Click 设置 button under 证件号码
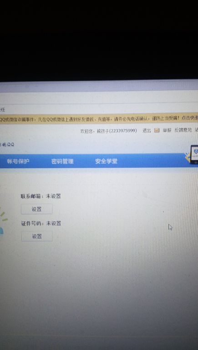The width and height of the screenshot is (198, 350). 37,236
